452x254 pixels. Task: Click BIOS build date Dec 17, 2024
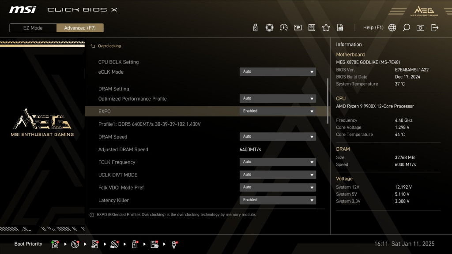[x=407, y=77]
